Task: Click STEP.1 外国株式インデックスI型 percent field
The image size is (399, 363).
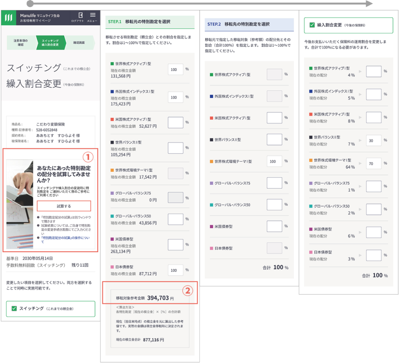Action: pos(176,97)
